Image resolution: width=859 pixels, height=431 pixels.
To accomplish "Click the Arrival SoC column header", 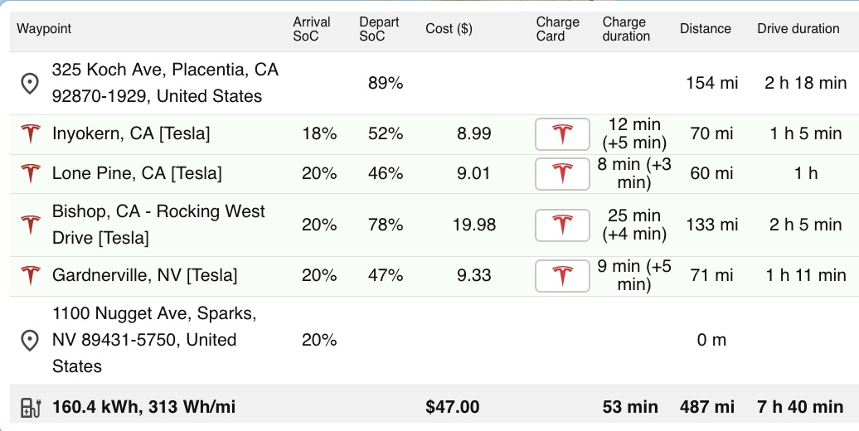I will (x=312, y=29).
